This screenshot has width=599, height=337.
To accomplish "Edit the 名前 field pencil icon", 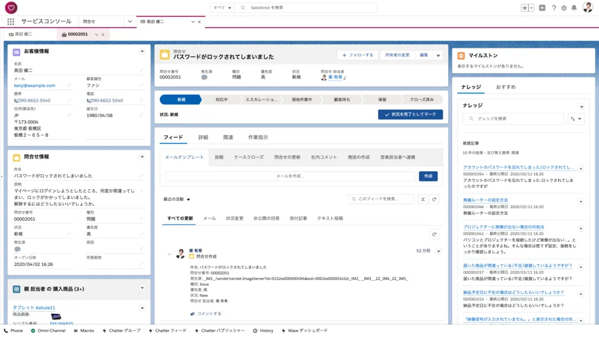I will point(141,70).
